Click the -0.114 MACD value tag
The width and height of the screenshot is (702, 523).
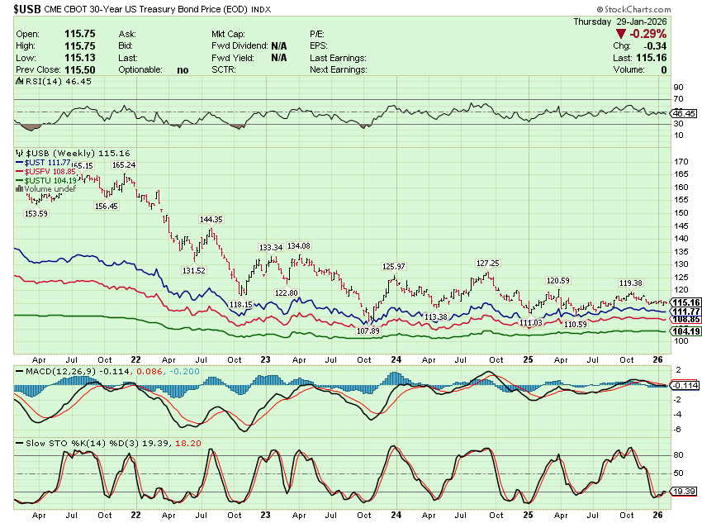coord(685,385)
